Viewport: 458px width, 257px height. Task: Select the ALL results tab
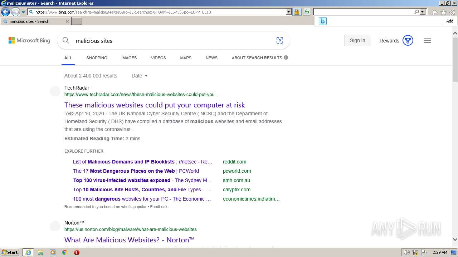pos(68,58)
